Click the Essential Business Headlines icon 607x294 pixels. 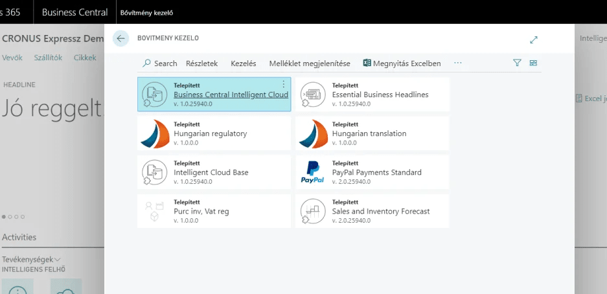(x=313, y=95)
